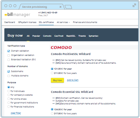Screen dimensions: 140x118
Task: Show RapidSSL certificates tab
Action: pos(71,36)
